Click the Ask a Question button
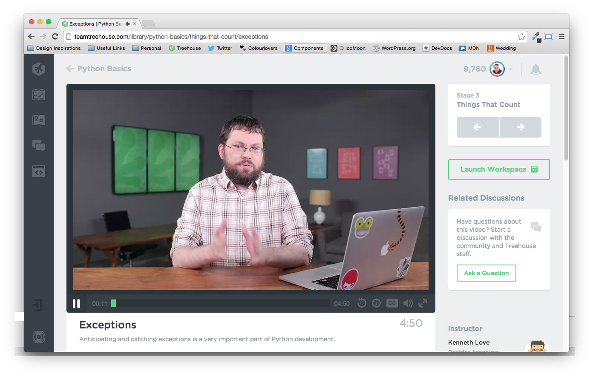 point(486,273)
